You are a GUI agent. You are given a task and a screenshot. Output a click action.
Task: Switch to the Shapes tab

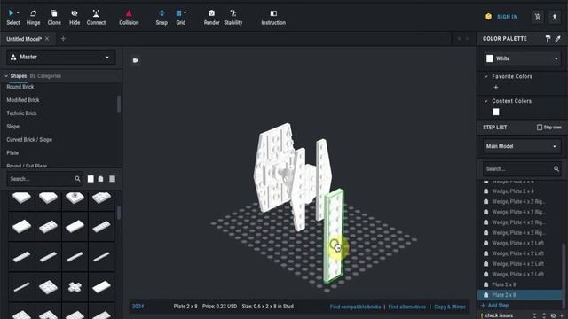tap(18, 76)
